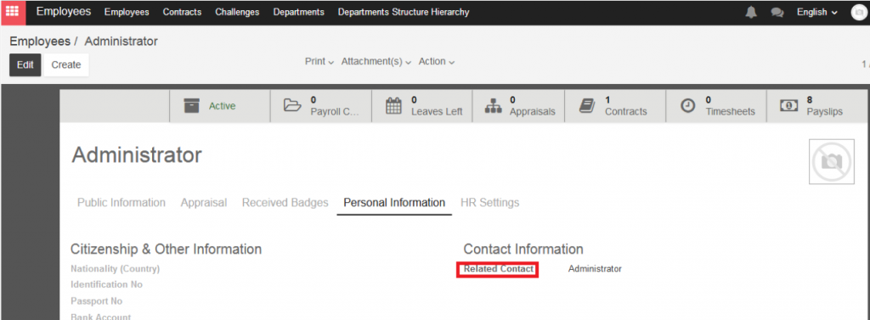Expand the Print dropdown

click(319, 62)
